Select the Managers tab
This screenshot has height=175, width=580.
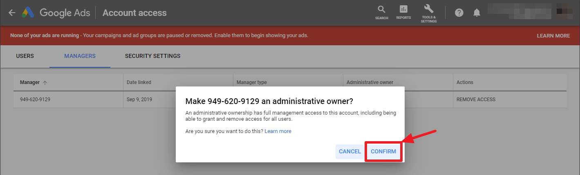80,56
